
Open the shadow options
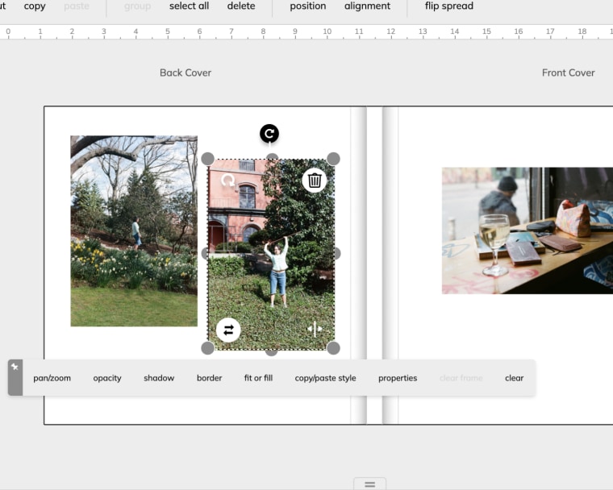coord(159,378)
